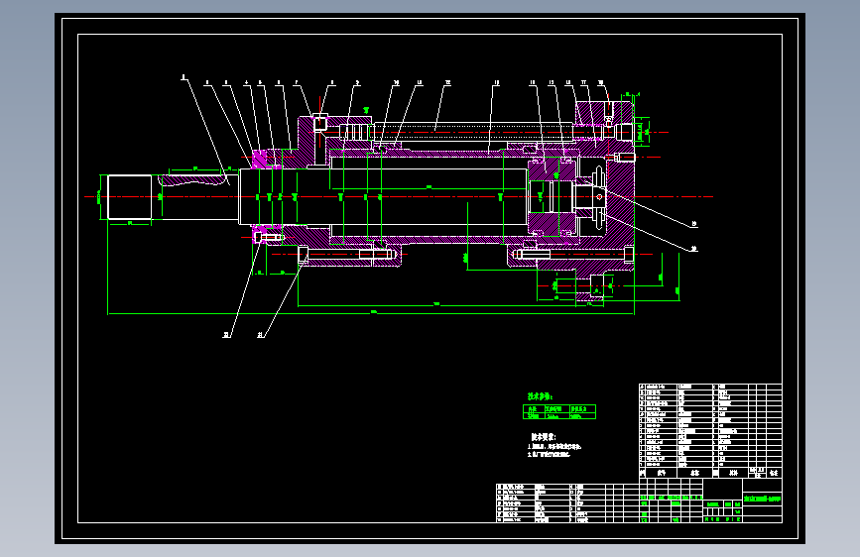
Task: Select part balloon number 19 on right side
Action: tap(693, 224)
